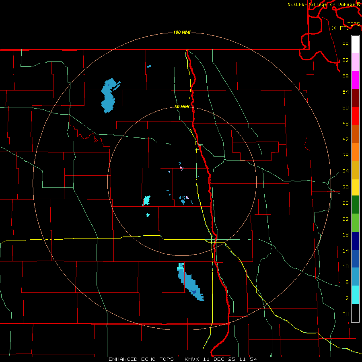Screen dimensions: 362x362
Task: Click the 'TH' threshold legend label
Action: [x=346, y=314]
